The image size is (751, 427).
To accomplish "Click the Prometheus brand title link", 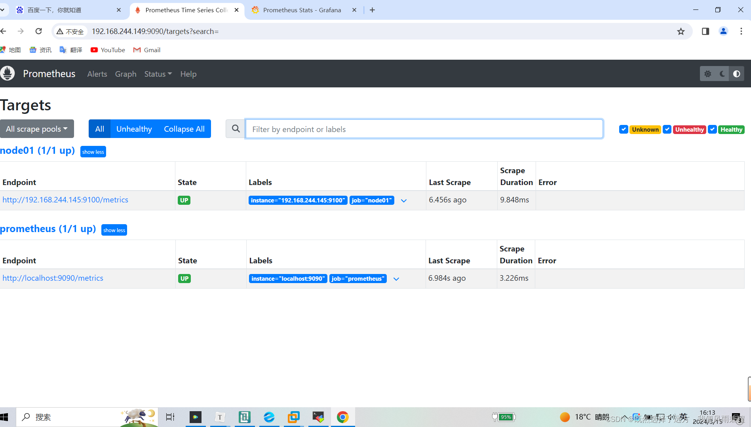I will point(49,74).
